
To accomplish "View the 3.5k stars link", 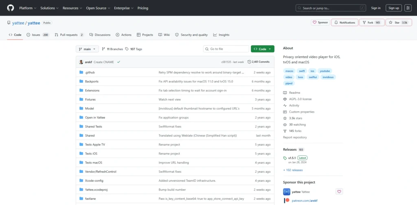I will click(x=292, y=118).
